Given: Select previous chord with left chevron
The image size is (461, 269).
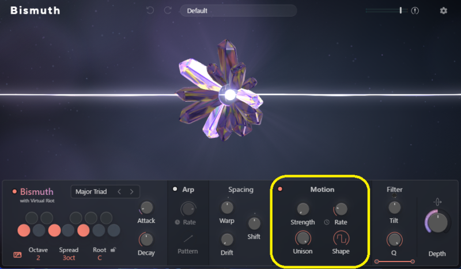Looking at the screenshot, I should 119,191.
